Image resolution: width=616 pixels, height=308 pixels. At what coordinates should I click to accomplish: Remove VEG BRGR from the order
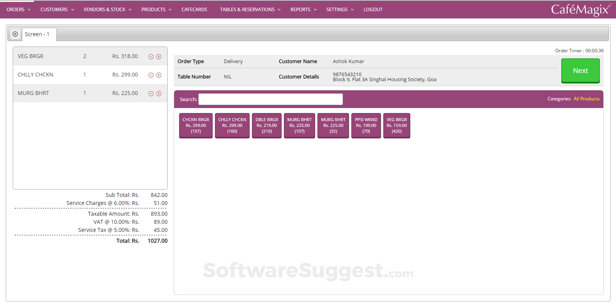coord(159,57)
